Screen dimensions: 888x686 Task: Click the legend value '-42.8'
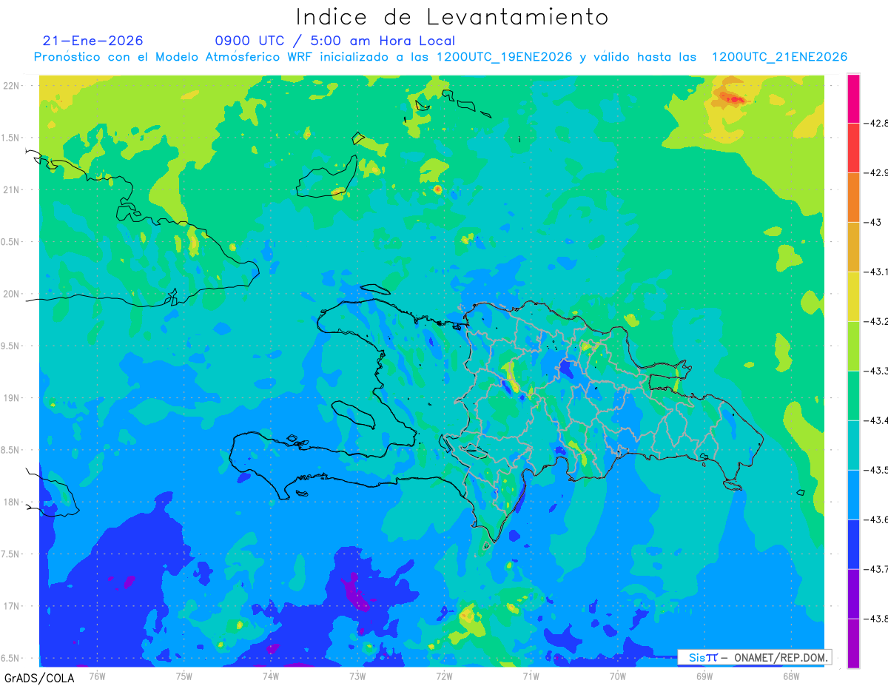(x=876, y=123)
